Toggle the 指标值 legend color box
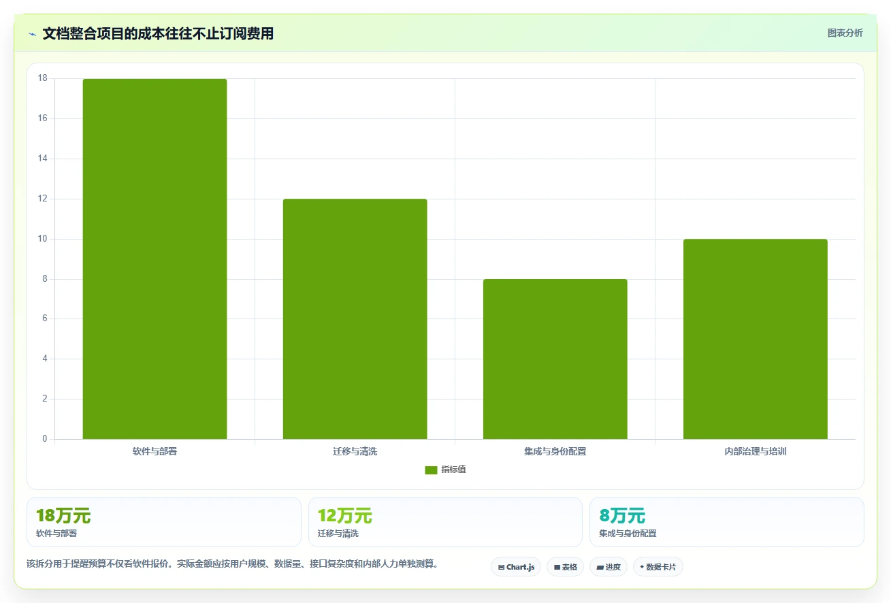The width and height of the screenshot is (891, 603). (x=431, y=470)
